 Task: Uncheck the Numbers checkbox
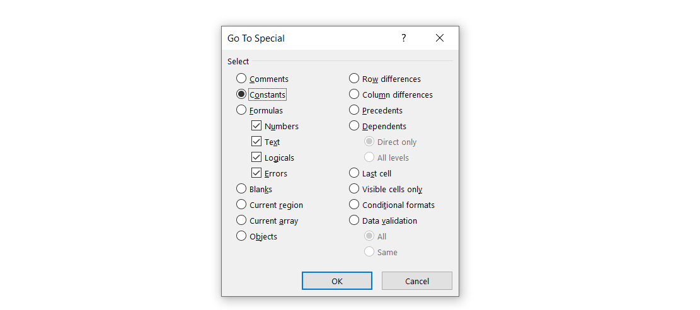pos(256,126)
